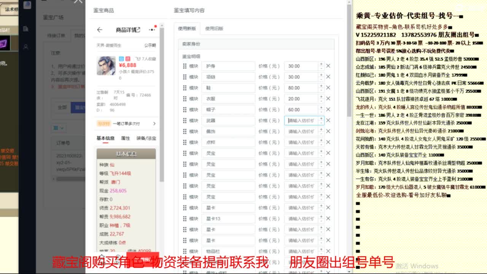Click the character avatar thumbnail
Screen dimensions: 487x274
[106, 65]
